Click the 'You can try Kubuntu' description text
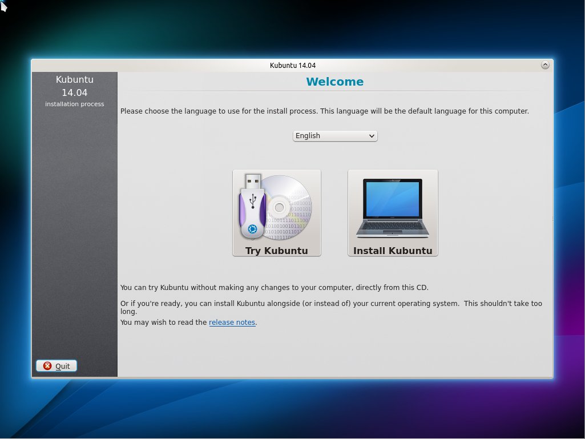The height and width of the screenshot is (439, 585). 274,288
